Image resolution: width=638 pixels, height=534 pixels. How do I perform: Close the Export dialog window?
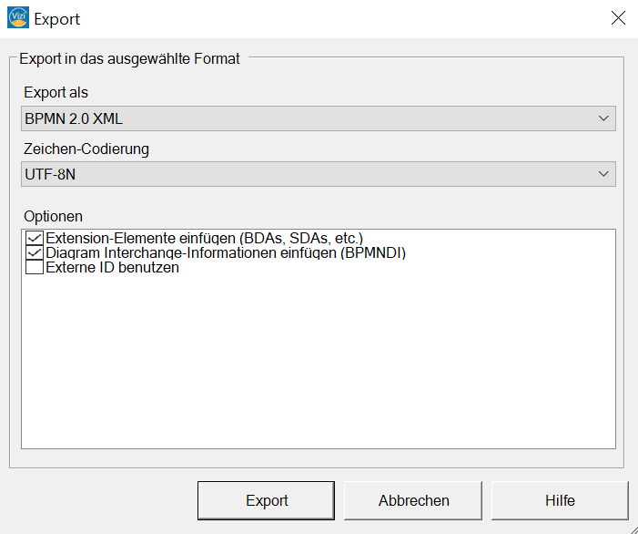point(618,18)
